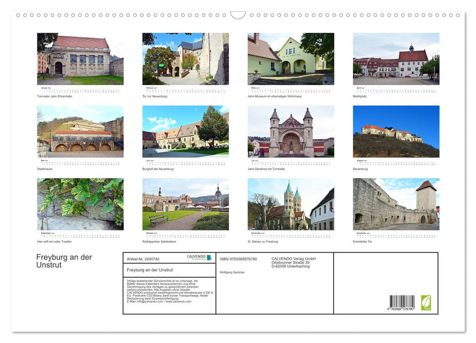The image size is (476, 343).
Task: Click the Rotkäppchen Sektkellerei photo
Action: [x=185, y=204]
